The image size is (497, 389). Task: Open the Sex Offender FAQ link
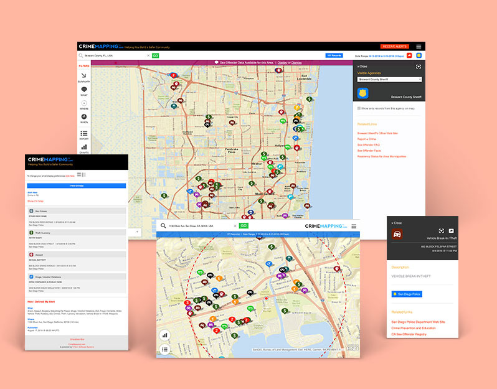pyautogui.click(x=368, y=145)
